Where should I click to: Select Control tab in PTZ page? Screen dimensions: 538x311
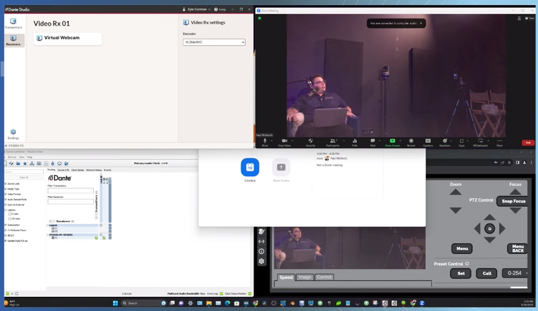(x=324, y=277)
